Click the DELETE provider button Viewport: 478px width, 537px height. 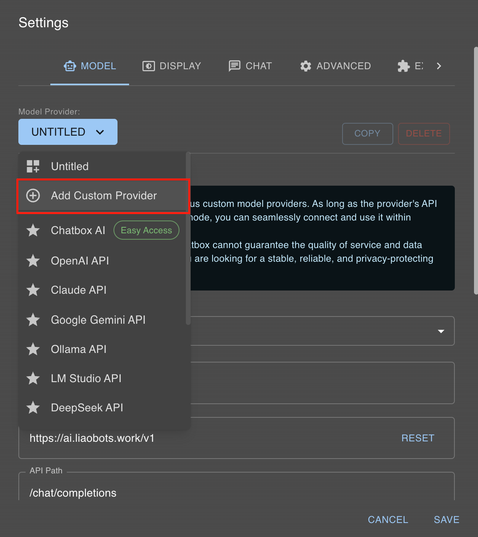(424, 134)
